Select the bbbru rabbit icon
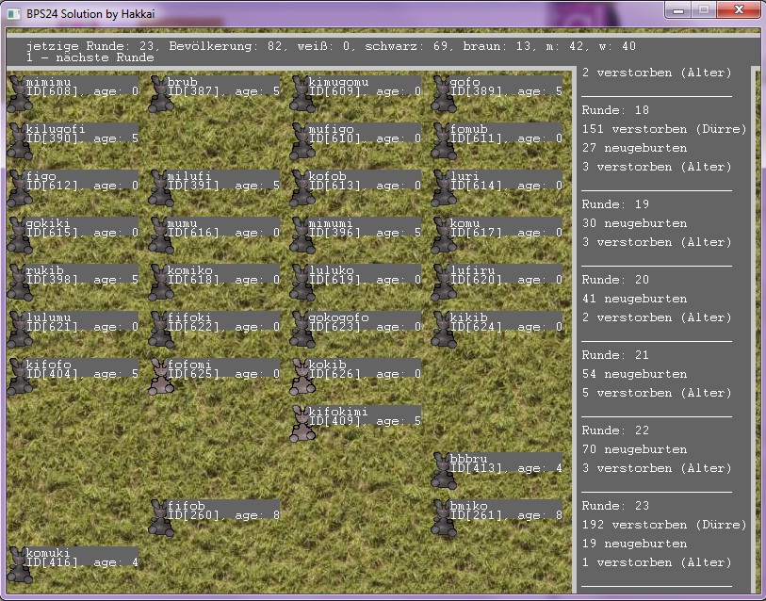766x601 pixels. coord(443,470)
